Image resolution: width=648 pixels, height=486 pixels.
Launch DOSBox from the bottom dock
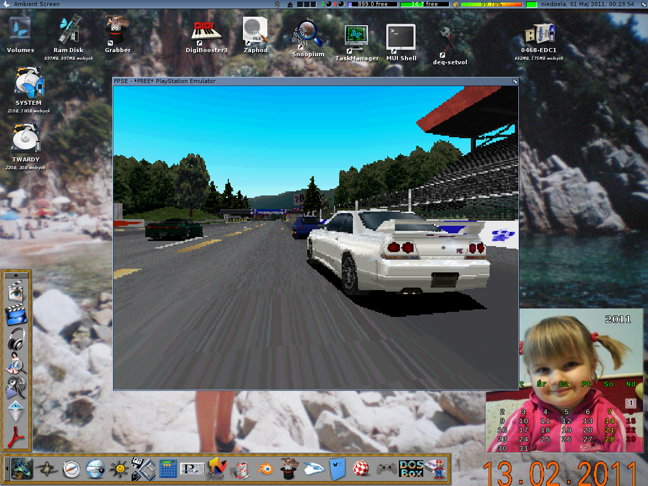tap(411, 469)
